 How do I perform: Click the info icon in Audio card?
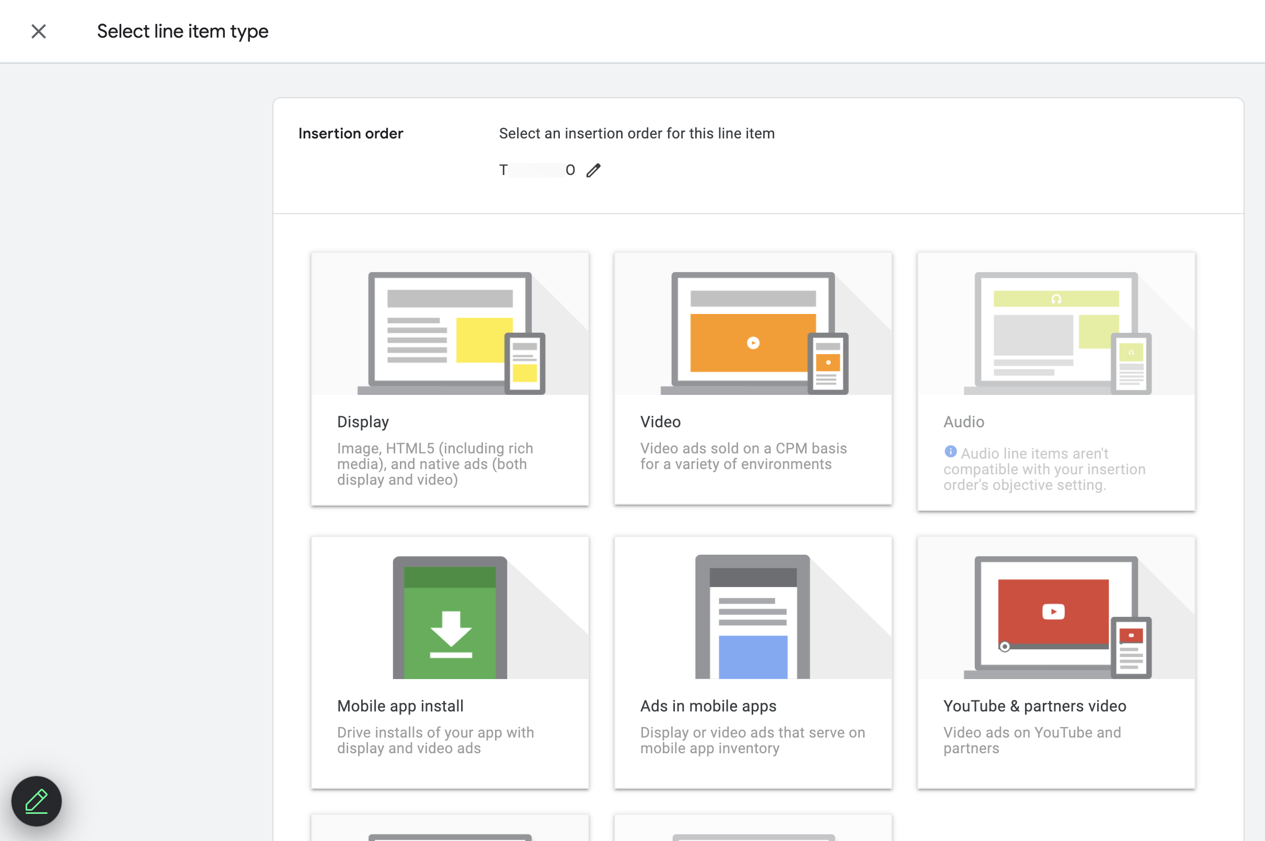950,452
